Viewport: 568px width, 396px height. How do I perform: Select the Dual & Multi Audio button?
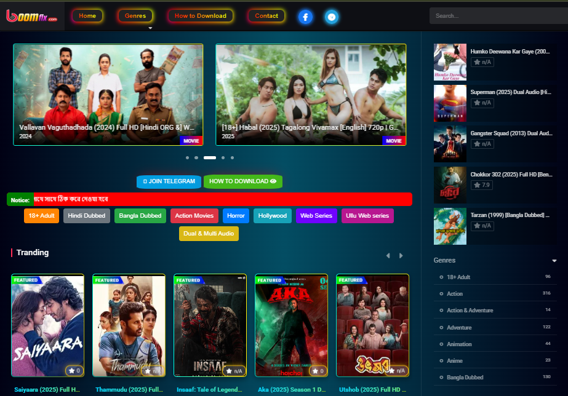point(209,234)
